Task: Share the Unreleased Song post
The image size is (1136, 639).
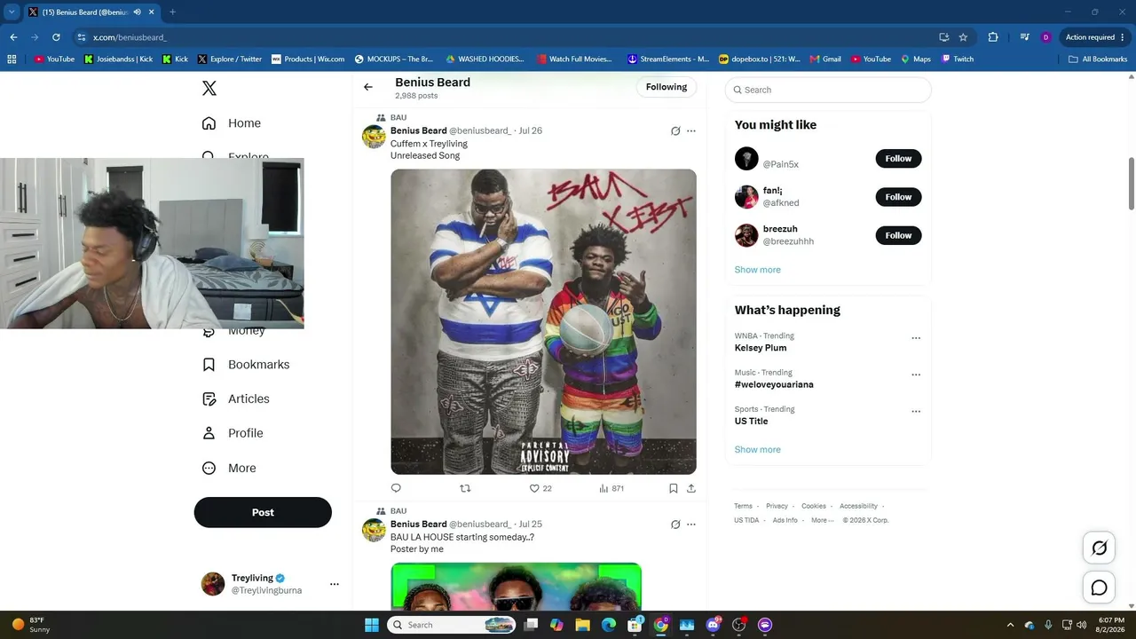Action: click(x=691, y=488)
